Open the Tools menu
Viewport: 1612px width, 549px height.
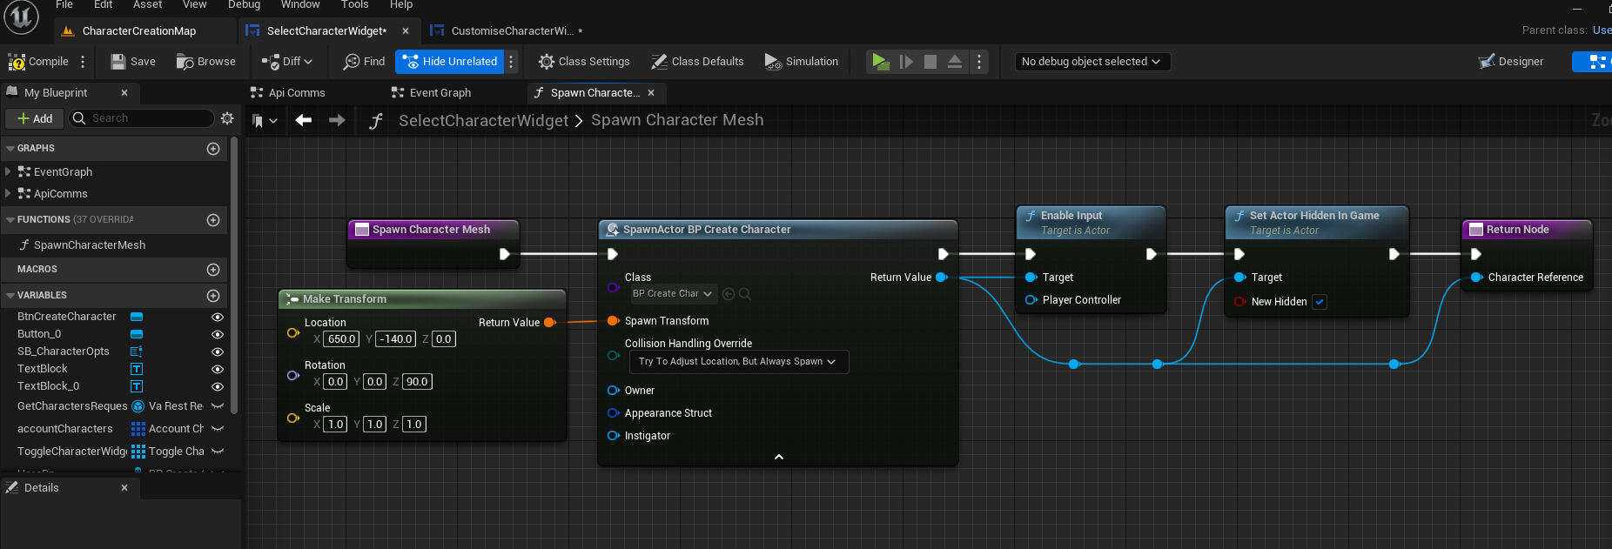pyautogui.click(x=354, y=4)
